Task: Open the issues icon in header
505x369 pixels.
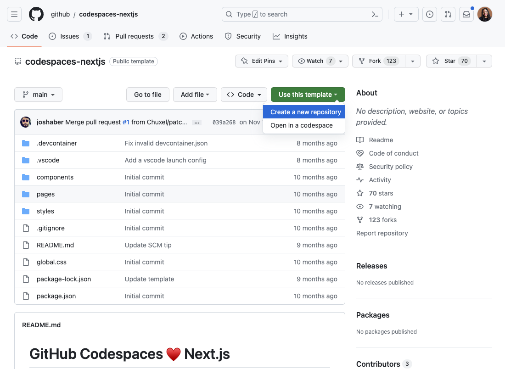Action: pyautogui.click(x=430, y=14)
